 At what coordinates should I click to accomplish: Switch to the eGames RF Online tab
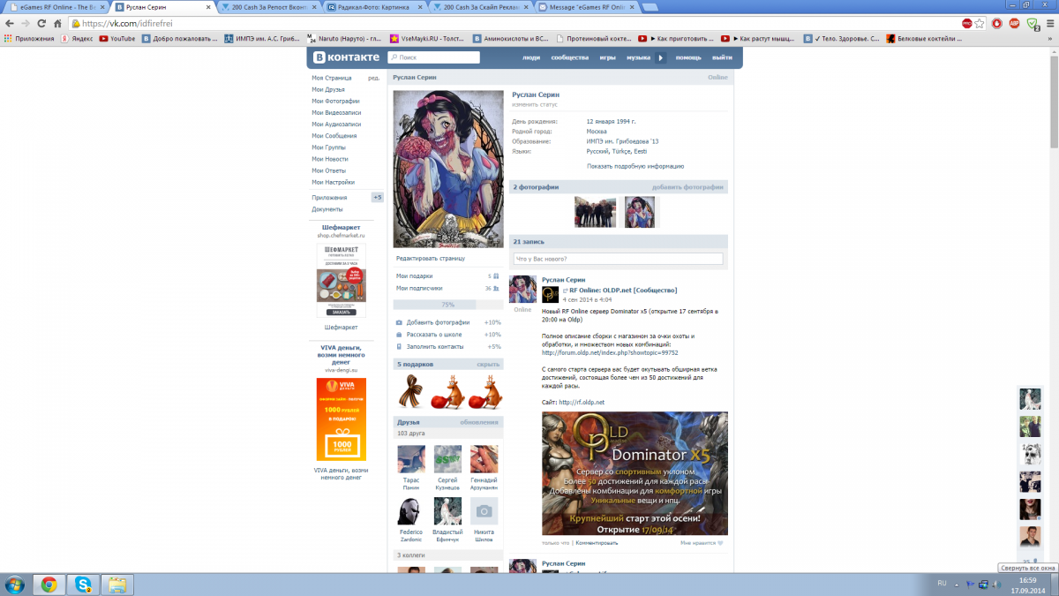tap(57, 7)
